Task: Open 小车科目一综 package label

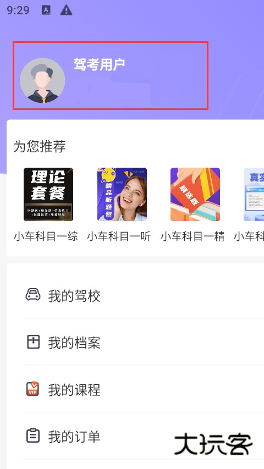Action: click(46, 236)
